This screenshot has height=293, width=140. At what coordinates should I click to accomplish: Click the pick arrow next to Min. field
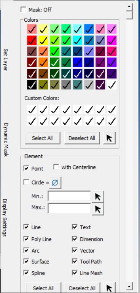[98, 196]
